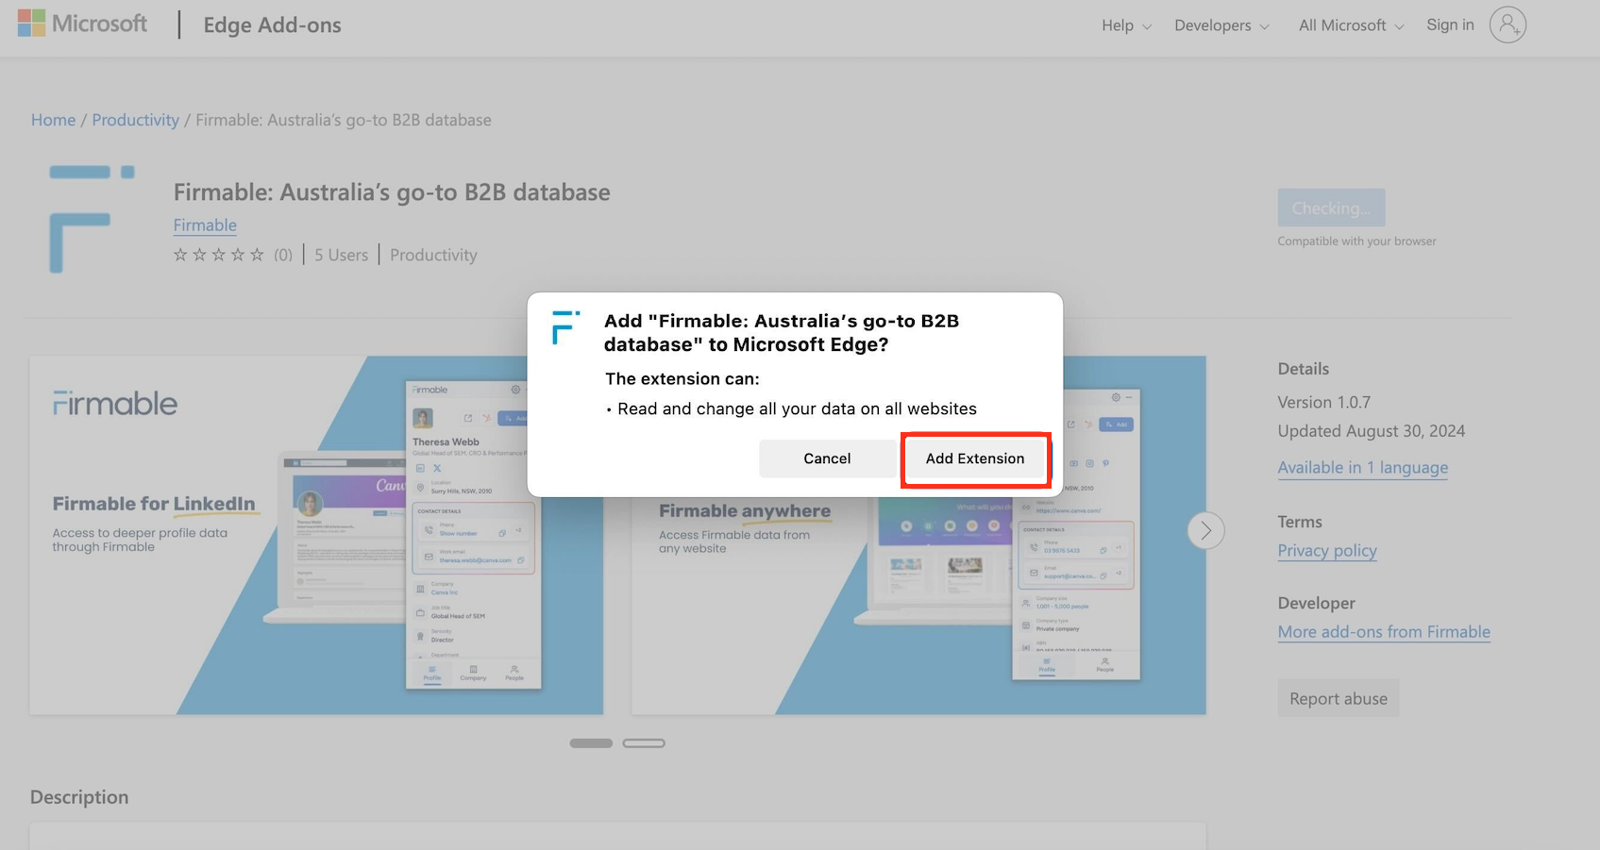Click the Firmable extension logo icon

(92, 218)
